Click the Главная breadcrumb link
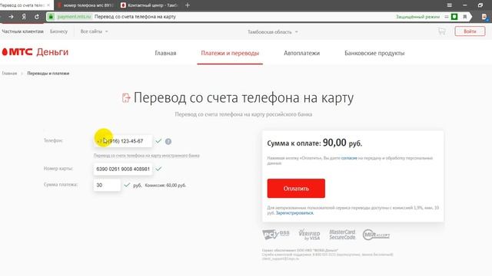The width and height of the screenshot is (492, 276). tap(9, 74)
